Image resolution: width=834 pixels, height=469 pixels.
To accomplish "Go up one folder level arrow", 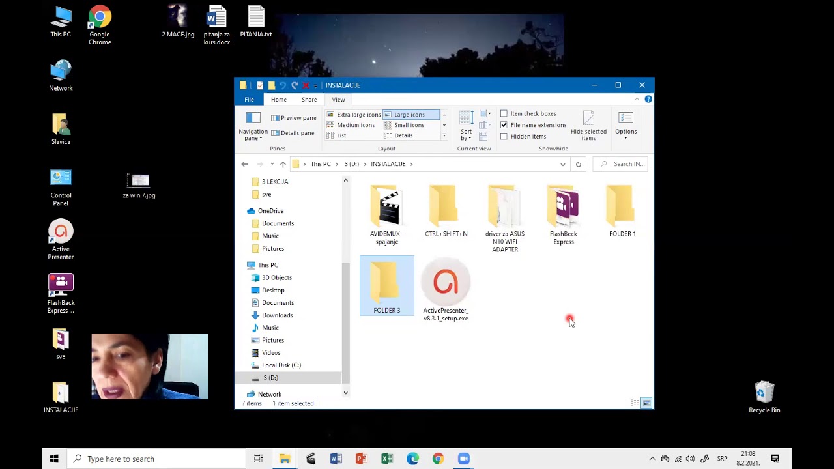I will 283,164.
